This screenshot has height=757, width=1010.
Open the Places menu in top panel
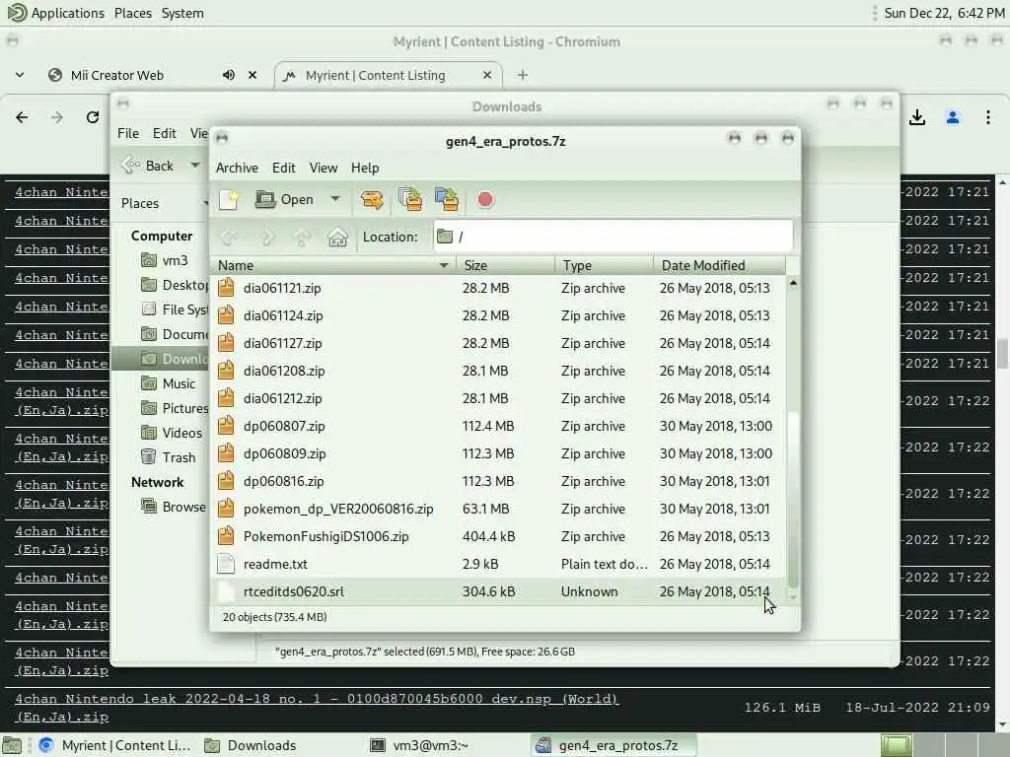pos(133,13)
